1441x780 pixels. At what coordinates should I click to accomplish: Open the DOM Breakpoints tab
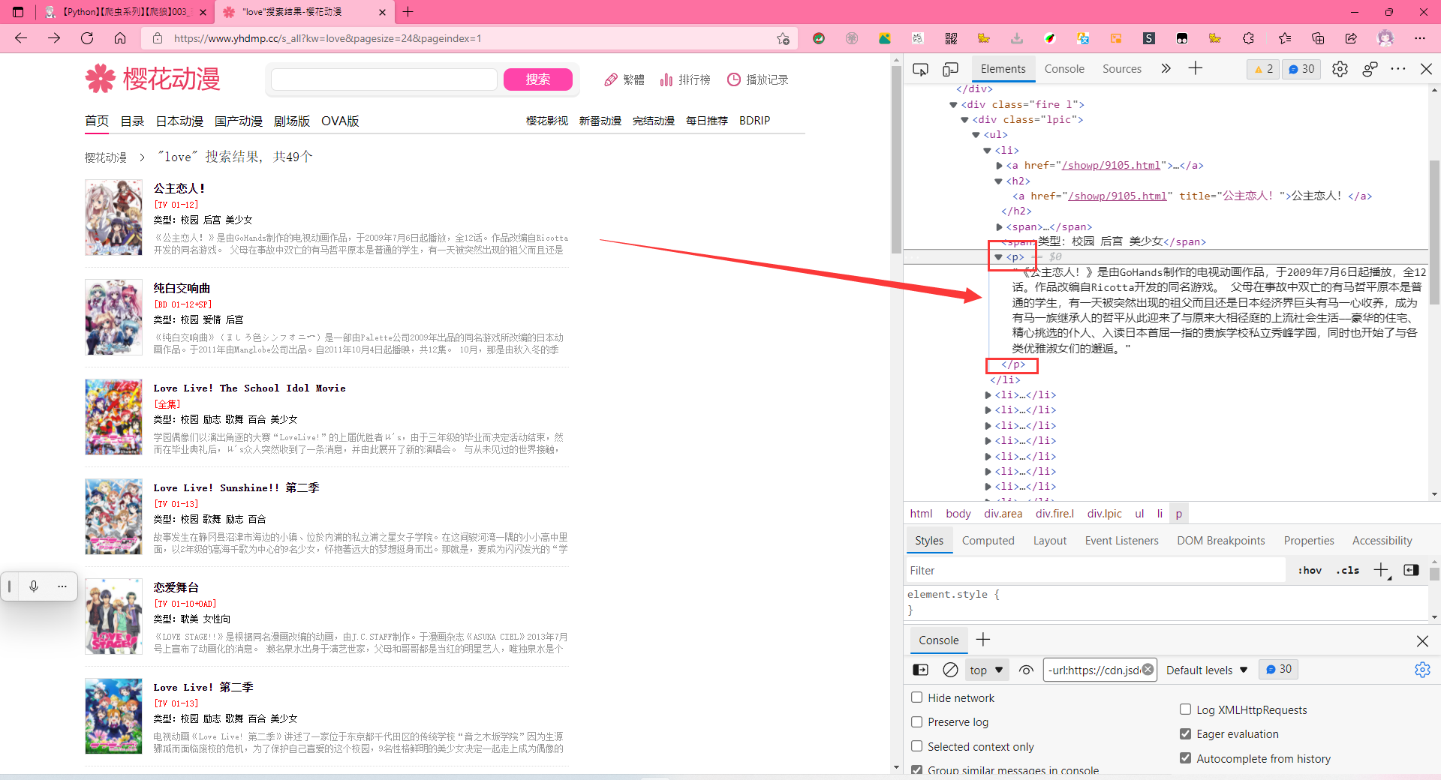coord(1220,540)
